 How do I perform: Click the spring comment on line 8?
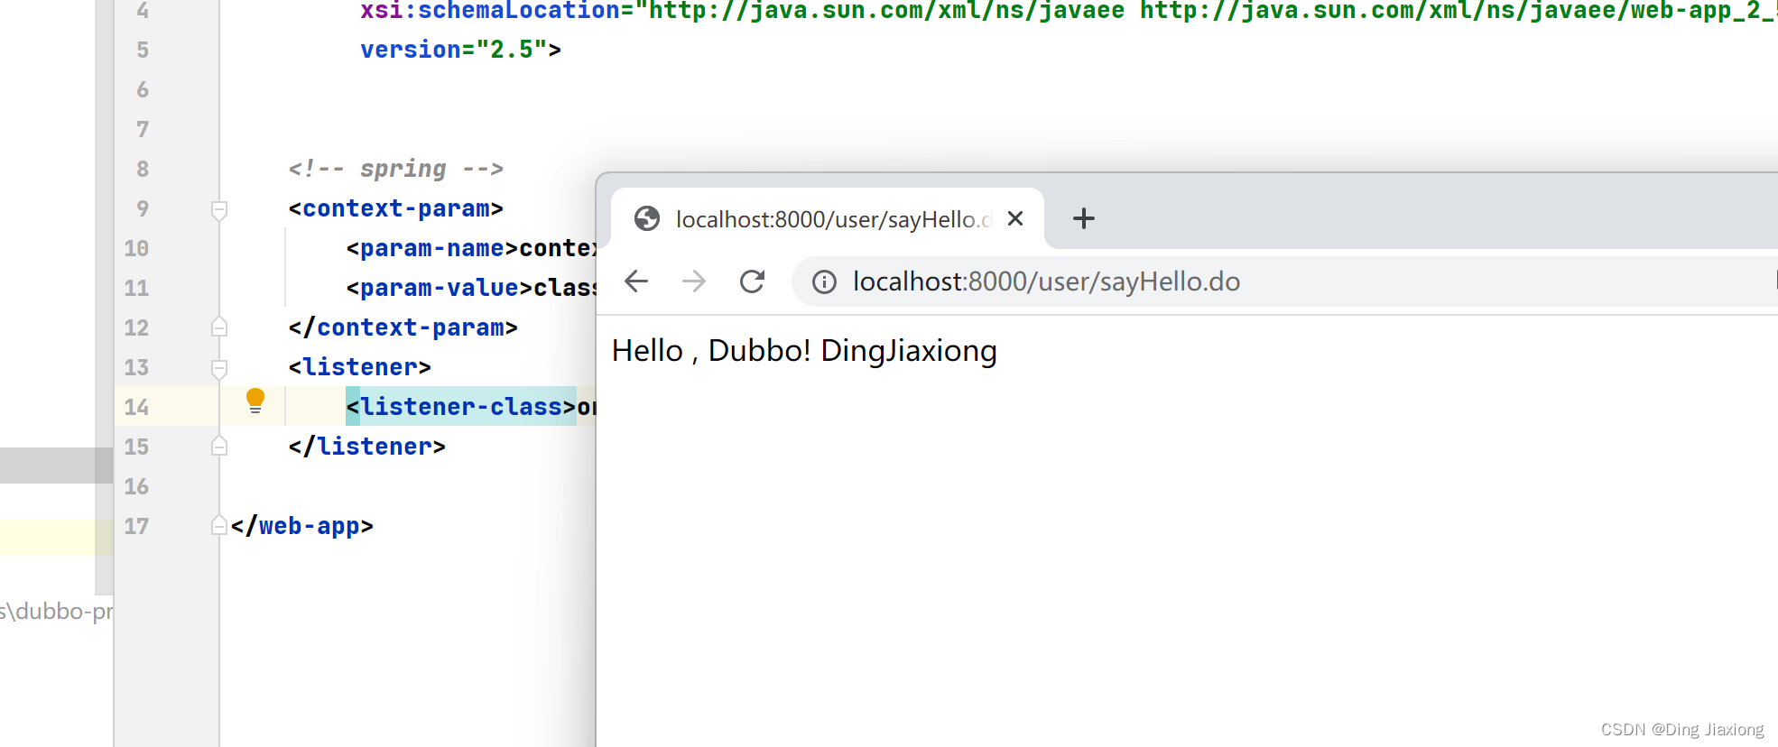395,169
